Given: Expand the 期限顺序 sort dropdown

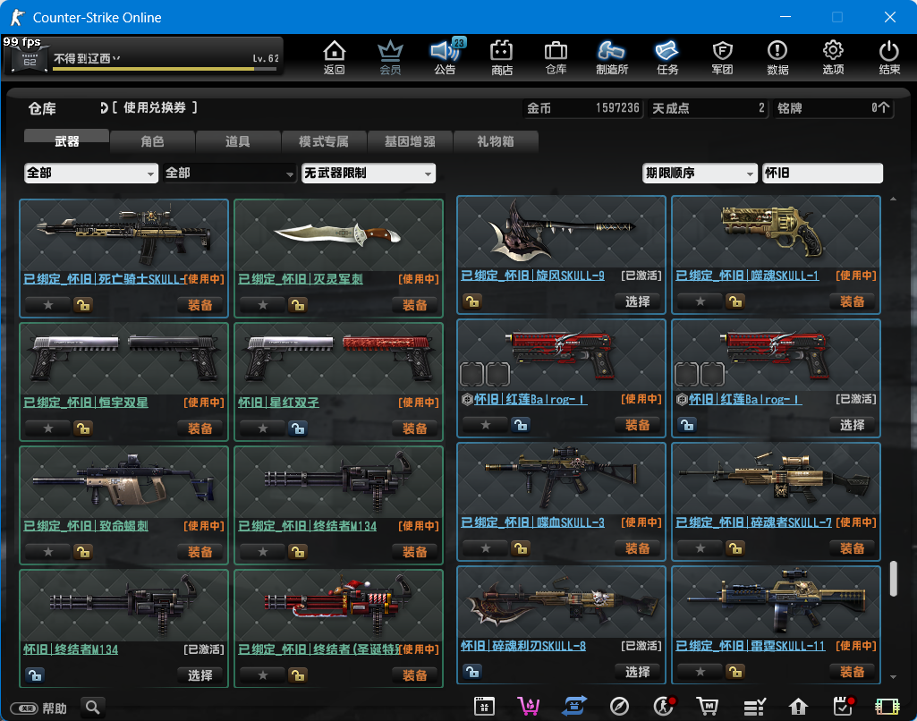Looking at the screenshot, I should click(700, 173).
